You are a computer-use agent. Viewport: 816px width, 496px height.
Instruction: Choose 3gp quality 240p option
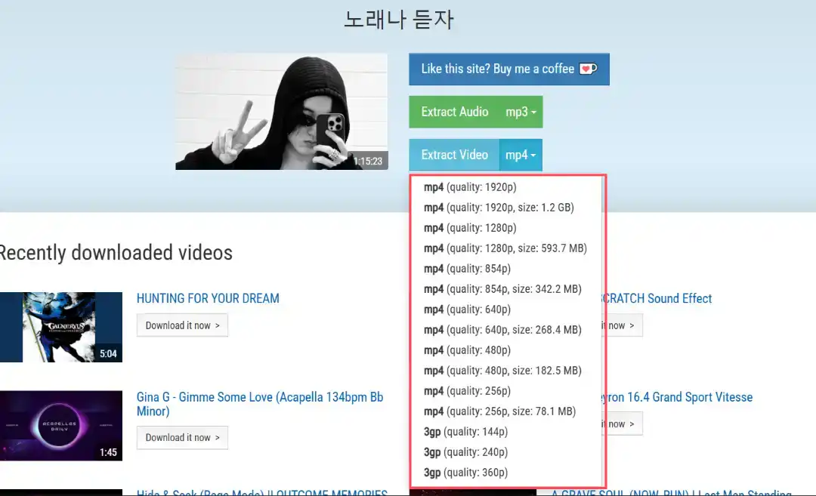tap(465, 452)
